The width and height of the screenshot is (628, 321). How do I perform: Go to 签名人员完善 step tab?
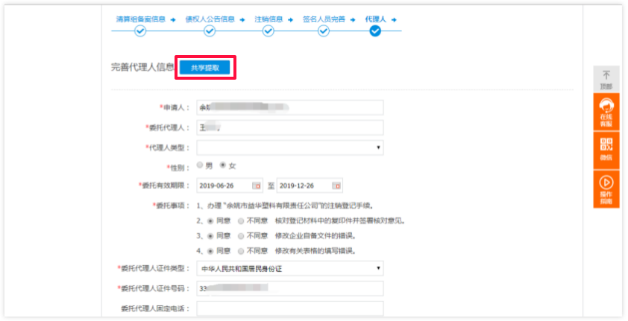click(x=324, y=18)
